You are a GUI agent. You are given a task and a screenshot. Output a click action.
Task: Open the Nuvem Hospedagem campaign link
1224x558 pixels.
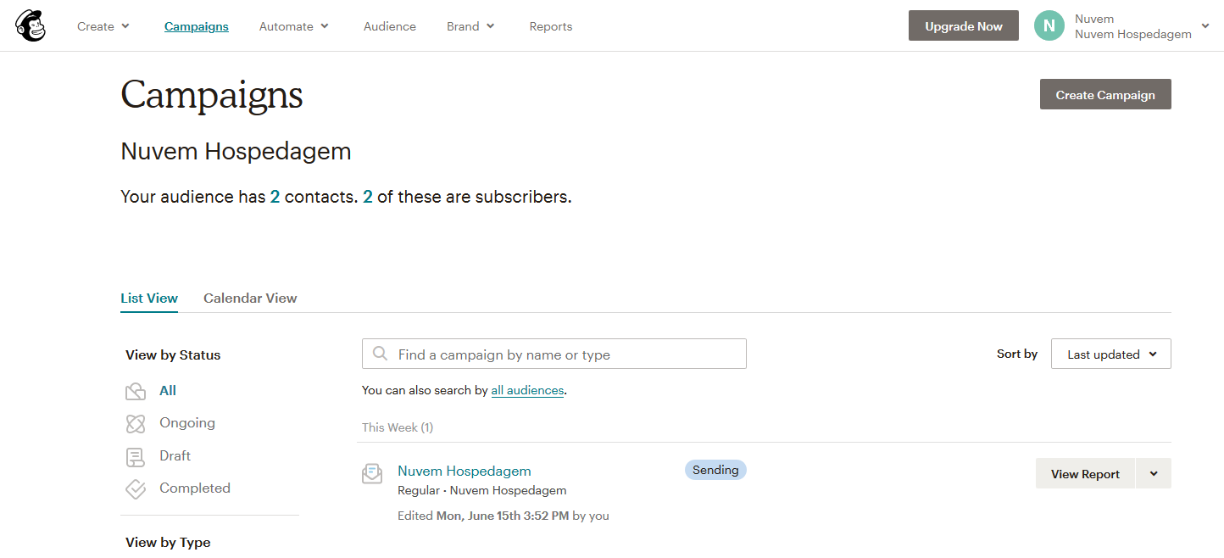[x=465, y=472]
